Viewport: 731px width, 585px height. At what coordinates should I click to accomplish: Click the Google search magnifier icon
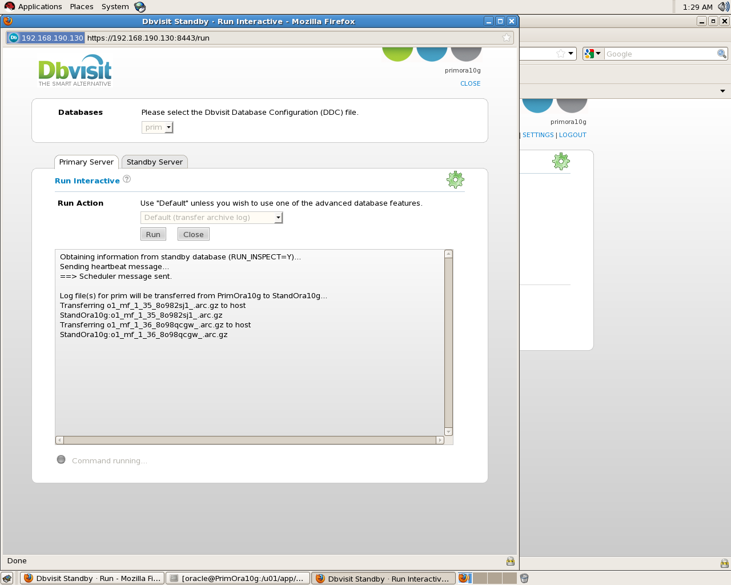[721, 54]
